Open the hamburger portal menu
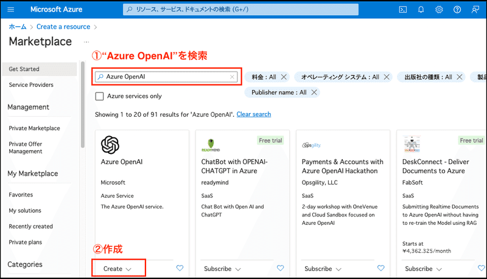The width and height of the screenshot is (487, 279). tap(11, 9)
